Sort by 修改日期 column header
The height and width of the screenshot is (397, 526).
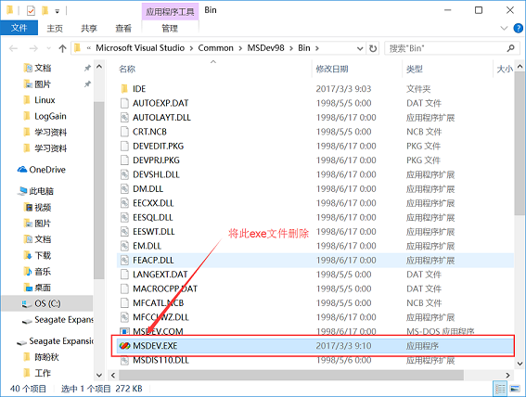(x=332, y=69)
